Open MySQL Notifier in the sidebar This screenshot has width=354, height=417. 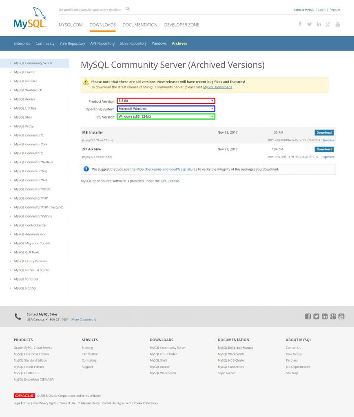(25, 288)
